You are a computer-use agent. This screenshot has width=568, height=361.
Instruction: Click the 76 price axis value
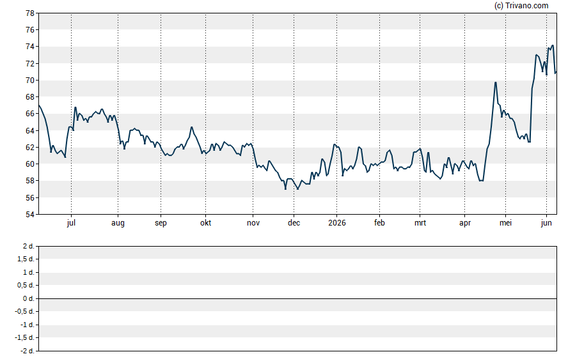tap(30, 30)
